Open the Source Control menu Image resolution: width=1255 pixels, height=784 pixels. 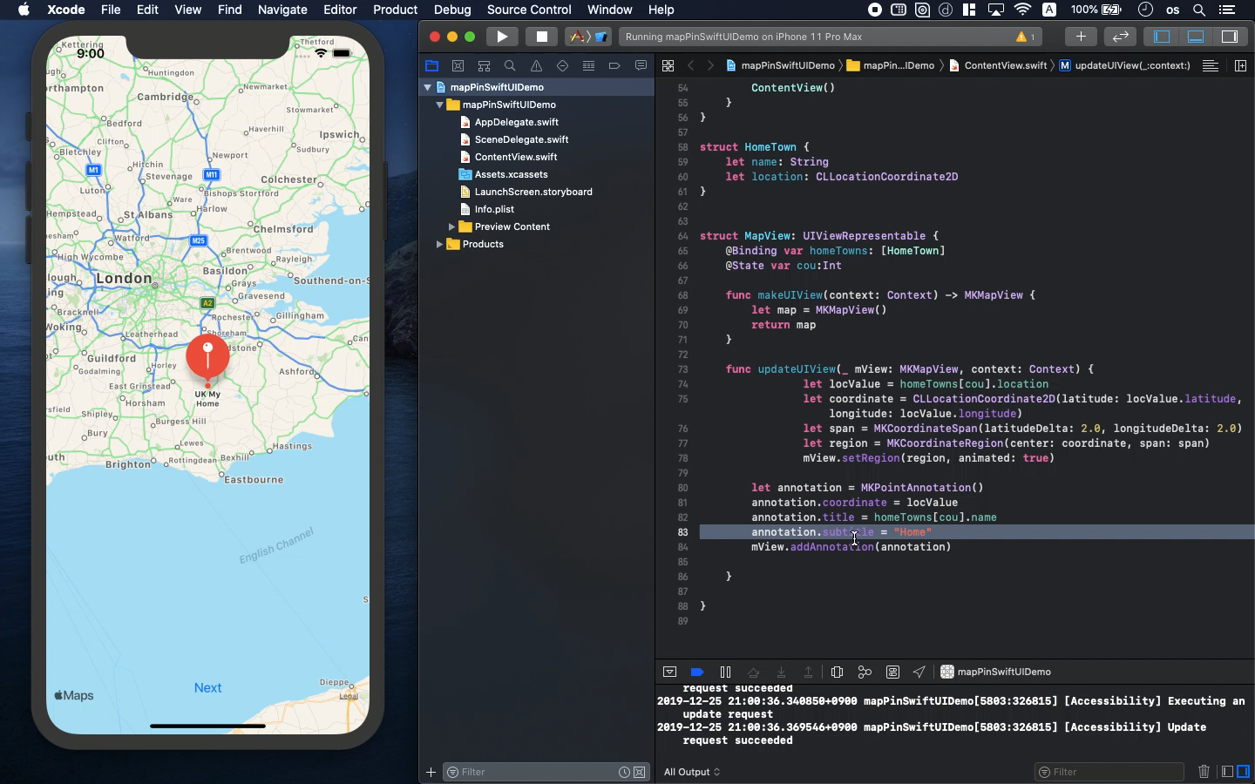(x=529, y=10)
